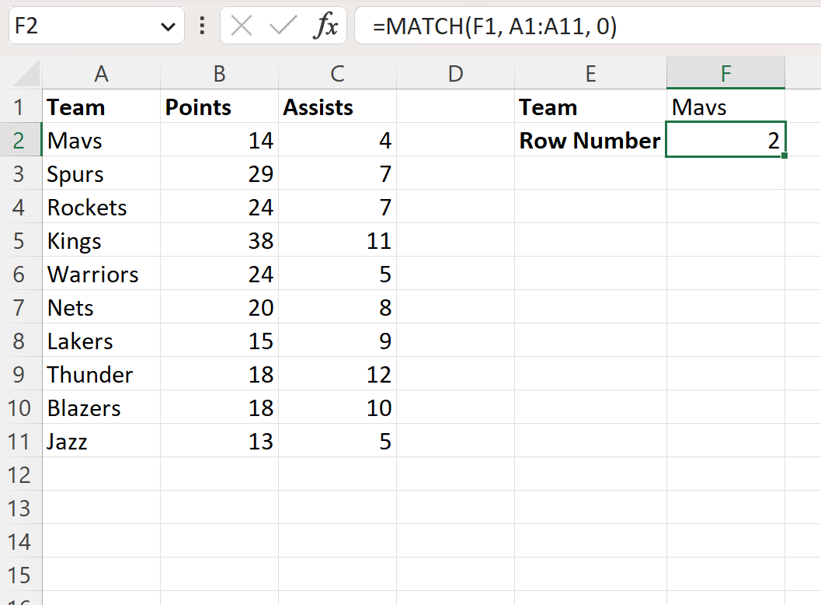The width and height of the screenshot is (821, 605).
Task: Select the Assists value 12 for Thunder
Action: (x=337, y=374)
